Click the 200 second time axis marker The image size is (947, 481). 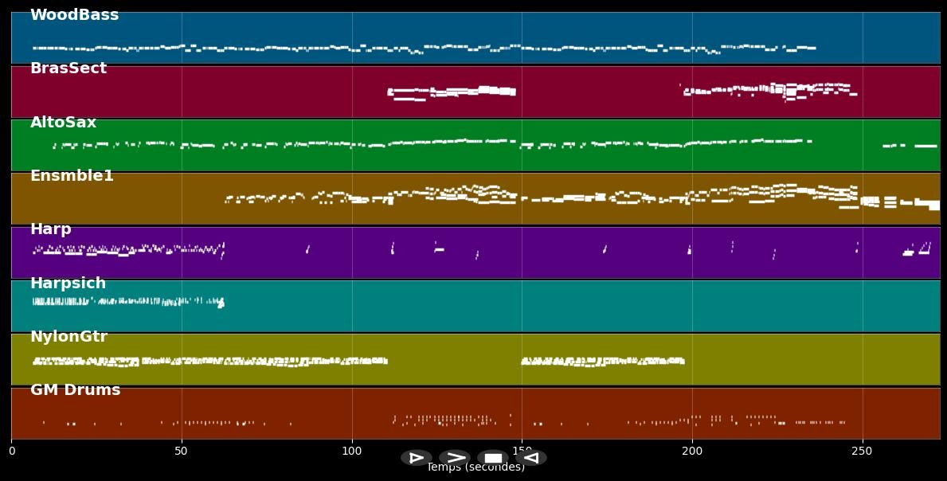tap(692, 452)
